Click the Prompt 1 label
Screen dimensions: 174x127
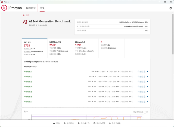tap(28, 72)
